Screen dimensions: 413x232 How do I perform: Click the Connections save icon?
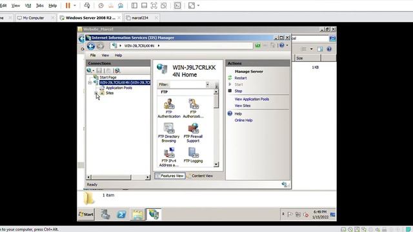pos(99,70)
